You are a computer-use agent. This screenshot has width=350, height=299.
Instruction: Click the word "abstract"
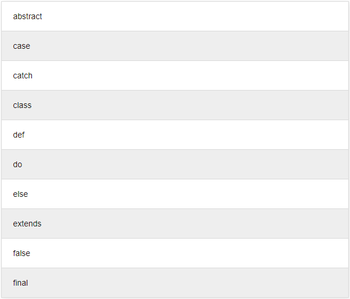click(x=27, y=16)
